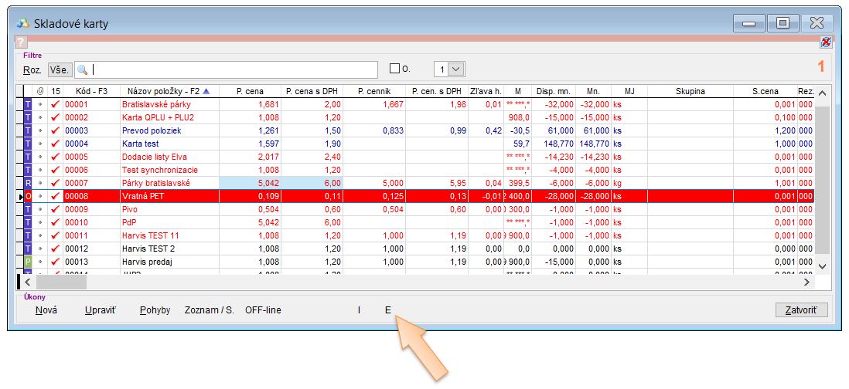849x389 pixels.
Task: Click the horizontal scrollbar right arrow
Action: (807, 282)
